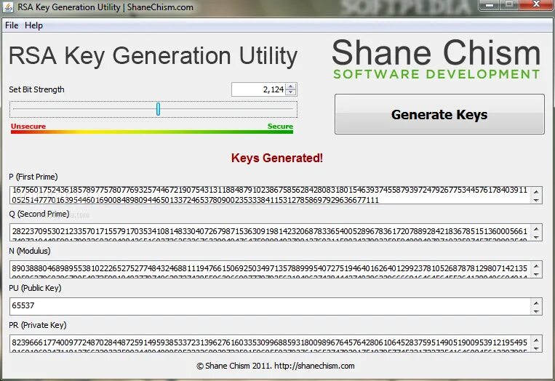Click the green 'Secure' label
Screen dimensions: 555x381
coord(280,127)
